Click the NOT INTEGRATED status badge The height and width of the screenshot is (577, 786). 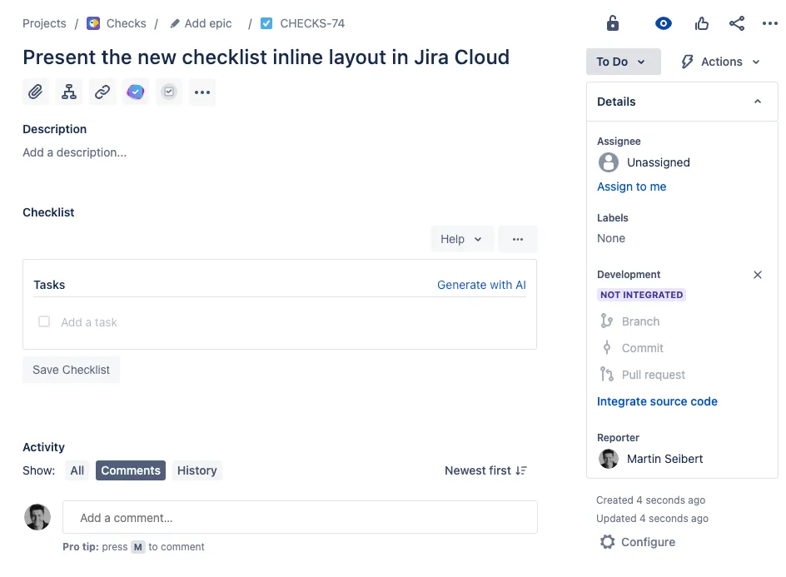[x=642, y=295]
